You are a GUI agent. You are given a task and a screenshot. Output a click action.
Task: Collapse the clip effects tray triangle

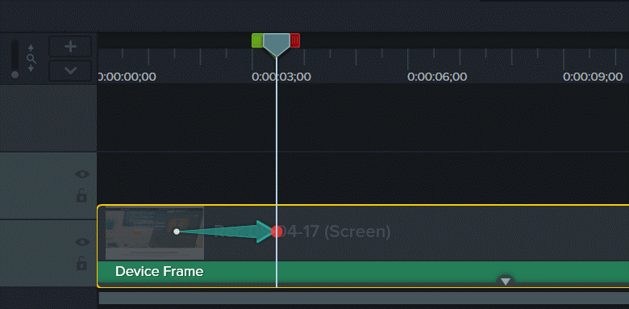[506, 282]
